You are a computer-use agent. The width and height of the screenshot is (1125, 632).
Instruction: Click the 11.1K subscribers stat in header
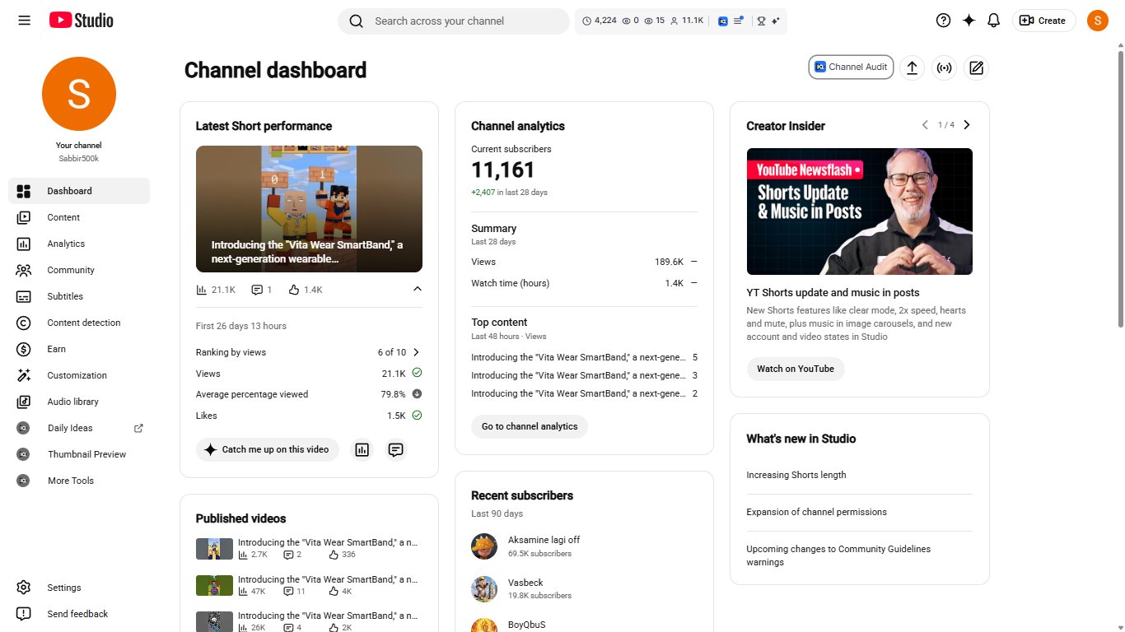point(687,21)
